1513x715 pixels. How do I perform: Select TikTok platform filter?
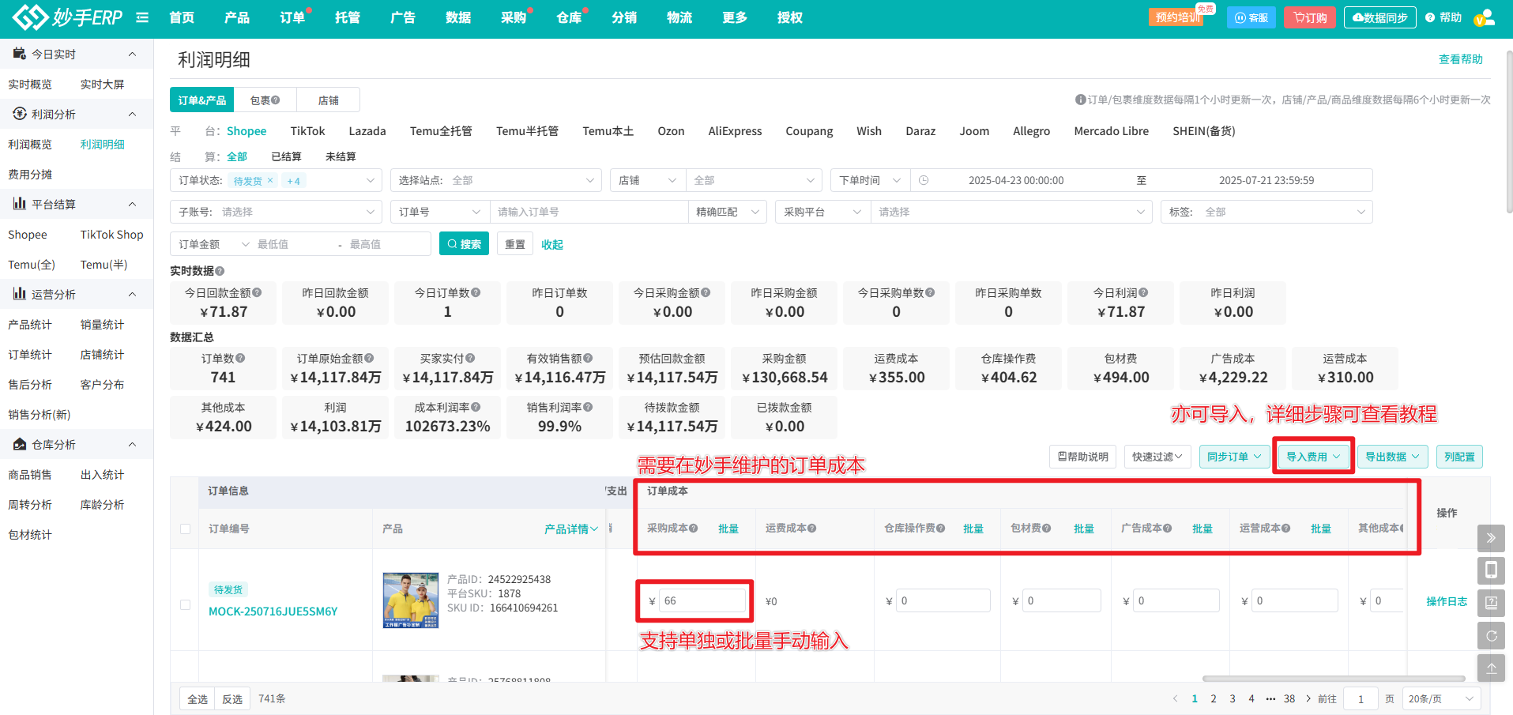(307, 131)
